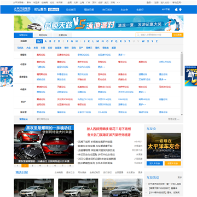The width and height of the screenshot is (197, 197).
Task: Click the scrollbar down arrow in forum list
Action: pyautogui.click(x=182, y=114)
